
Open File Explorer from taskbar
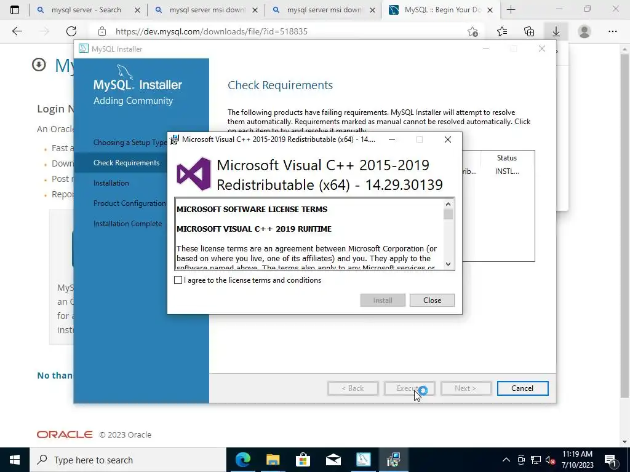click(273, 460)
